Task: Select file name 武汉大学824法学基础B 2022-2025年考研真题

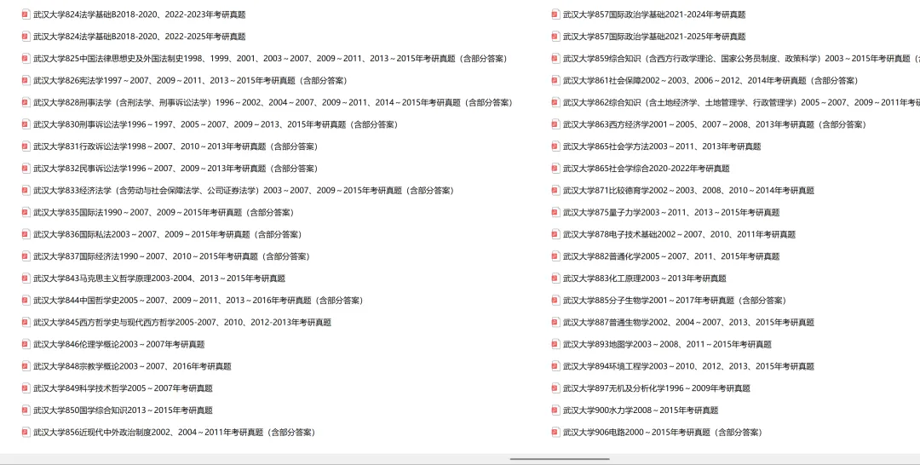Action: click(139, 37)
